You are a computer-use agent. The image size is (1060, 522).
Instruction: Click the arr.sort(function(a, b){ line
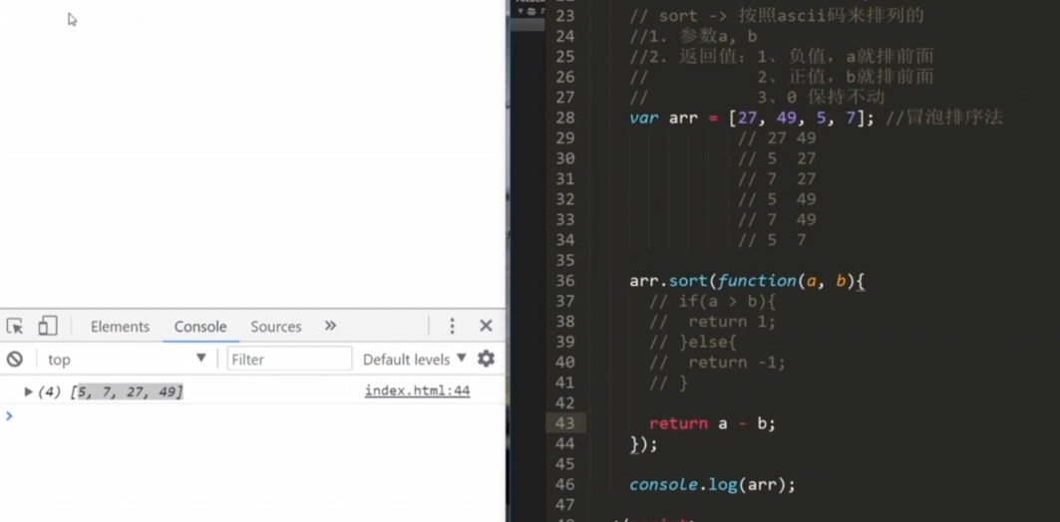pos(747,281)
